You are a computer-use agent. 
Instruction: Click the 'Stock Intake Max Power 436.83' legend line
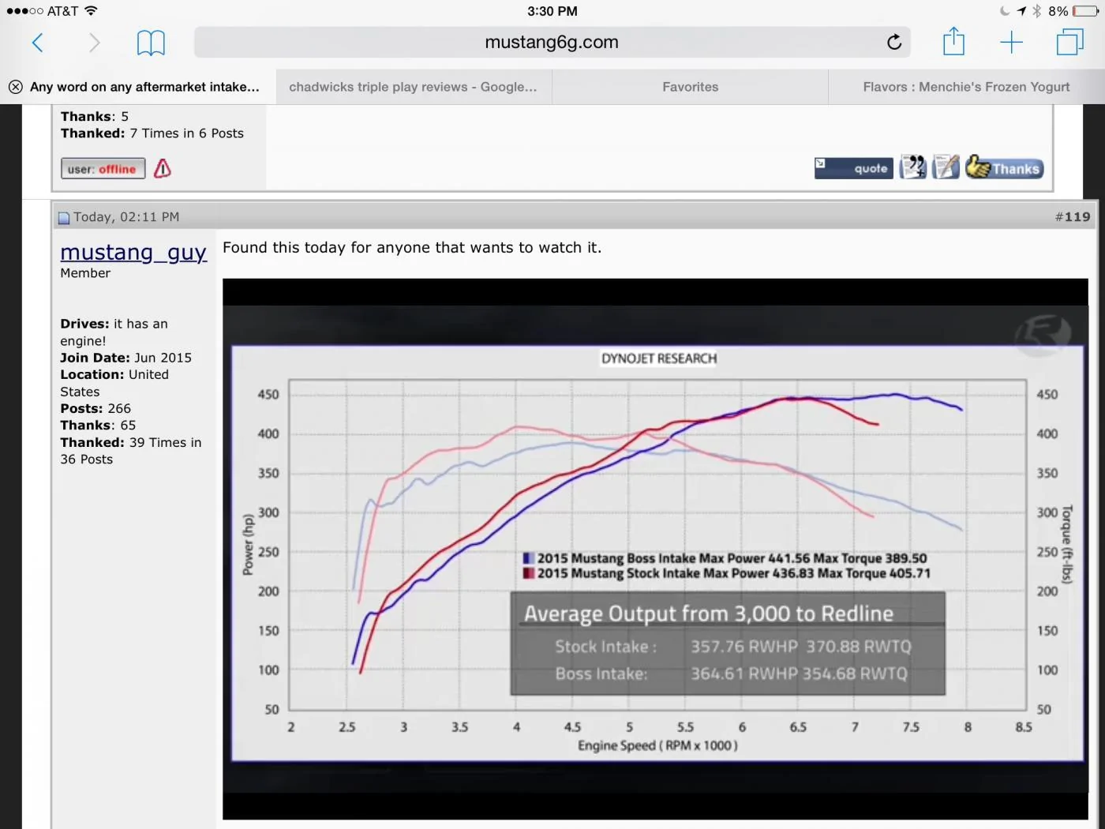(727, 573)
